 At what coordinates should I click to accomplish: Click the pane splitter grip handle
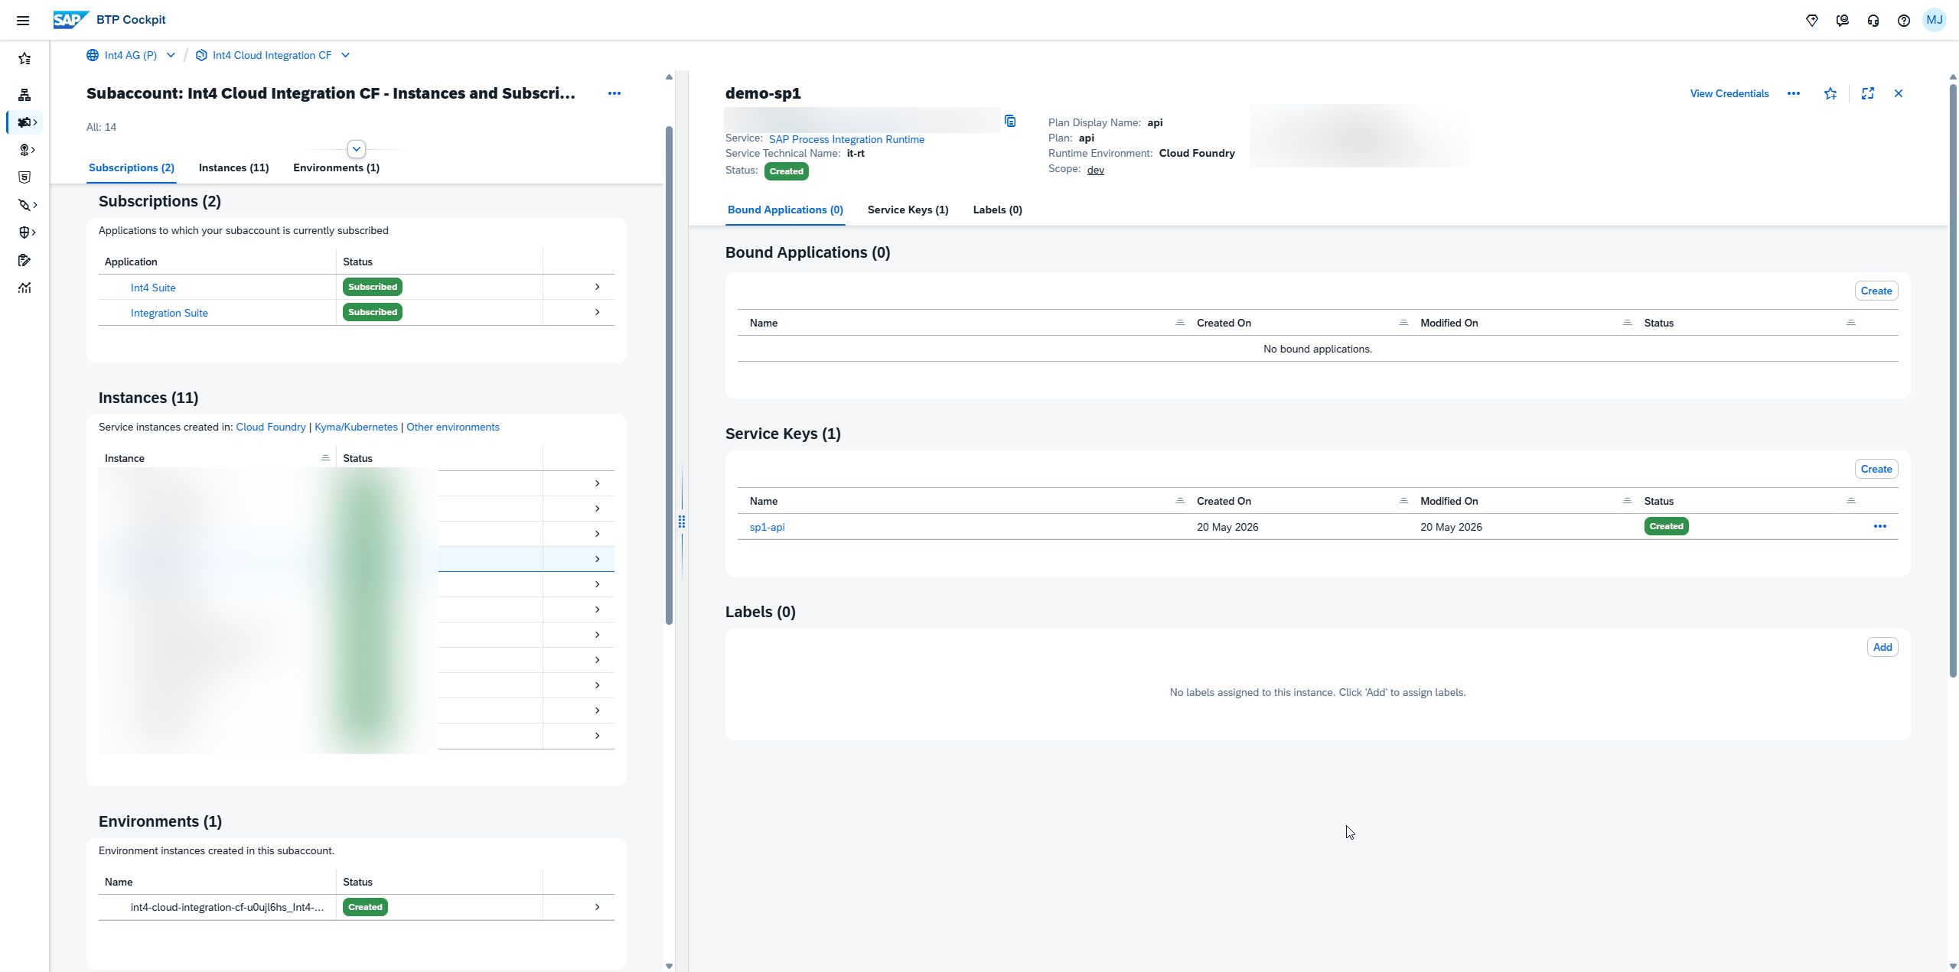[x=682, y=522]
